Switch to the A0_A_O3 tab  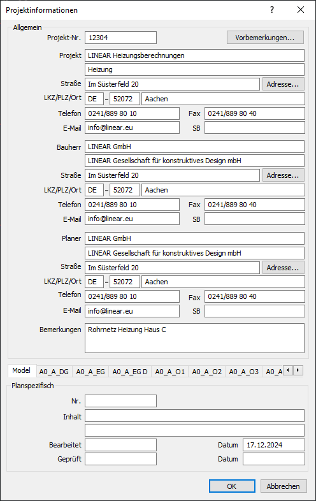click(x=244, y=372)
